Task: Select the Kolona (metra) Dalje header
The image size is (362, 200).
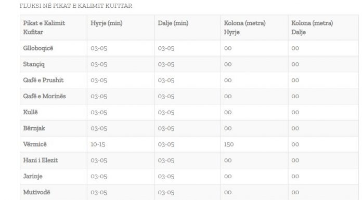Action: pyautogui.click(x=312, y=28)
